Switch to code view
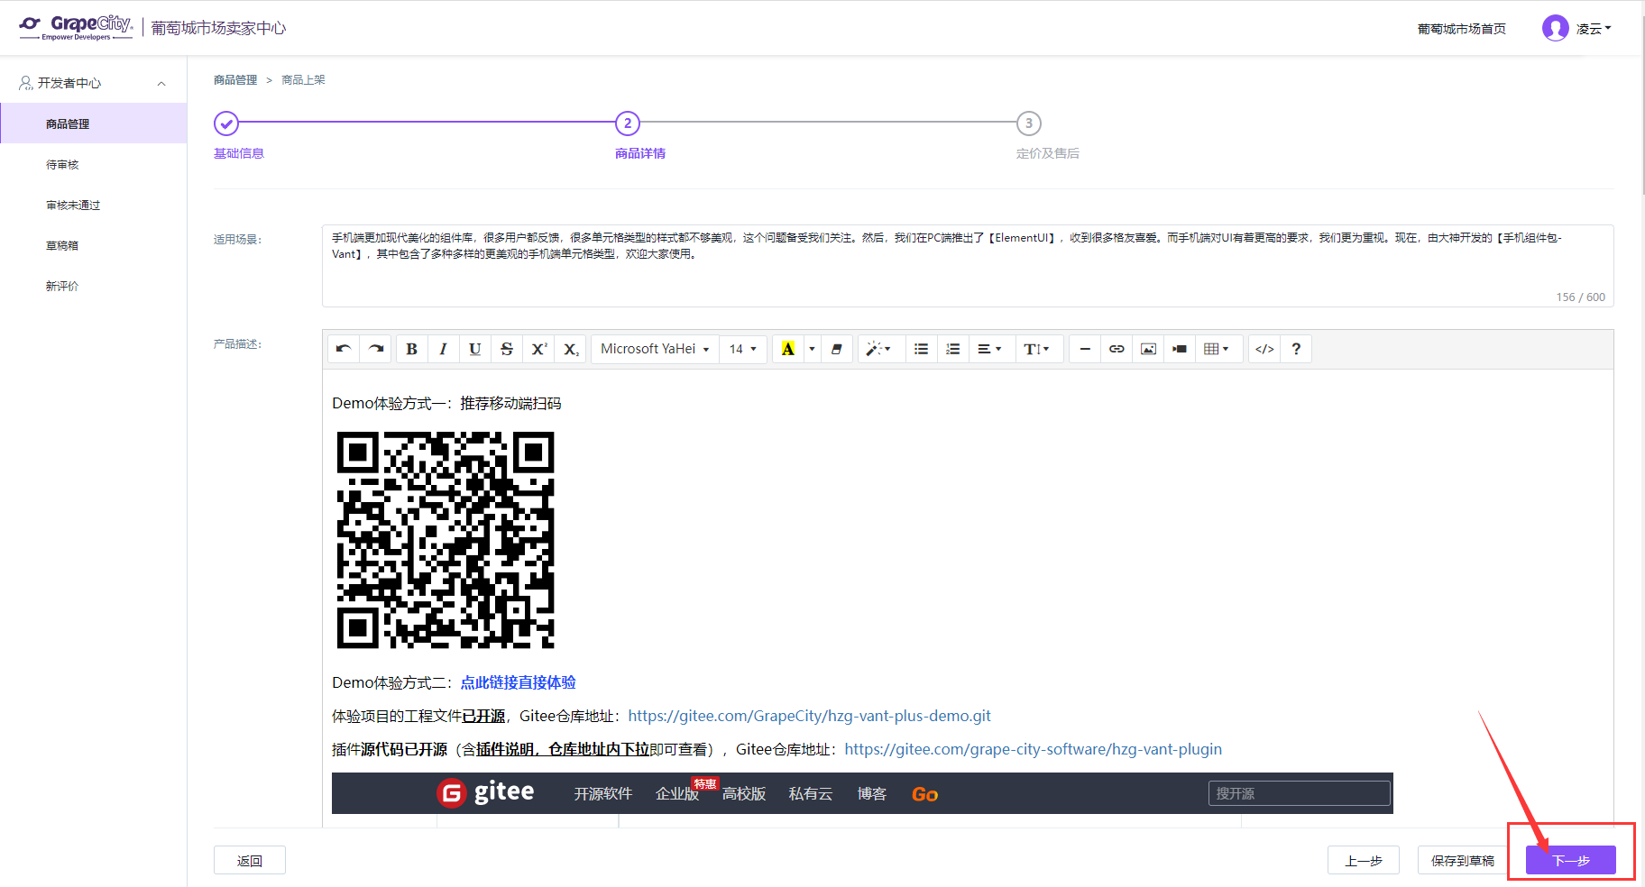Image resolution: width=1645 pixels, height=887 pixels. (x=1264, y=349)
